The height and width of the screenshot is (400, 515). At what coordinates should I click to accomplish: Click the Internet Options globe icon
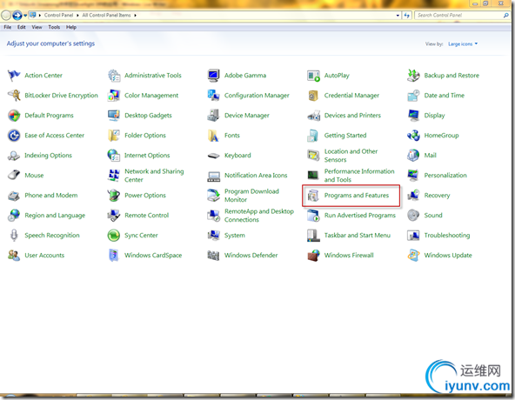coord(114,156)
